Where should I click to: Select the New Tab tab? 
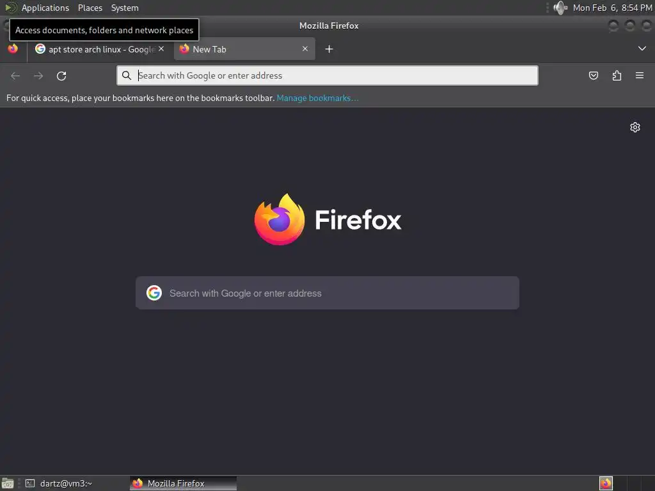244,49
